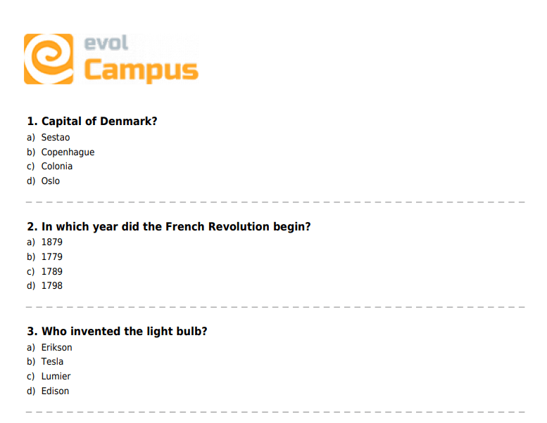The image size is (547, 423).
Task: Click the dashed divider below question 1
Action: (275, 202)
